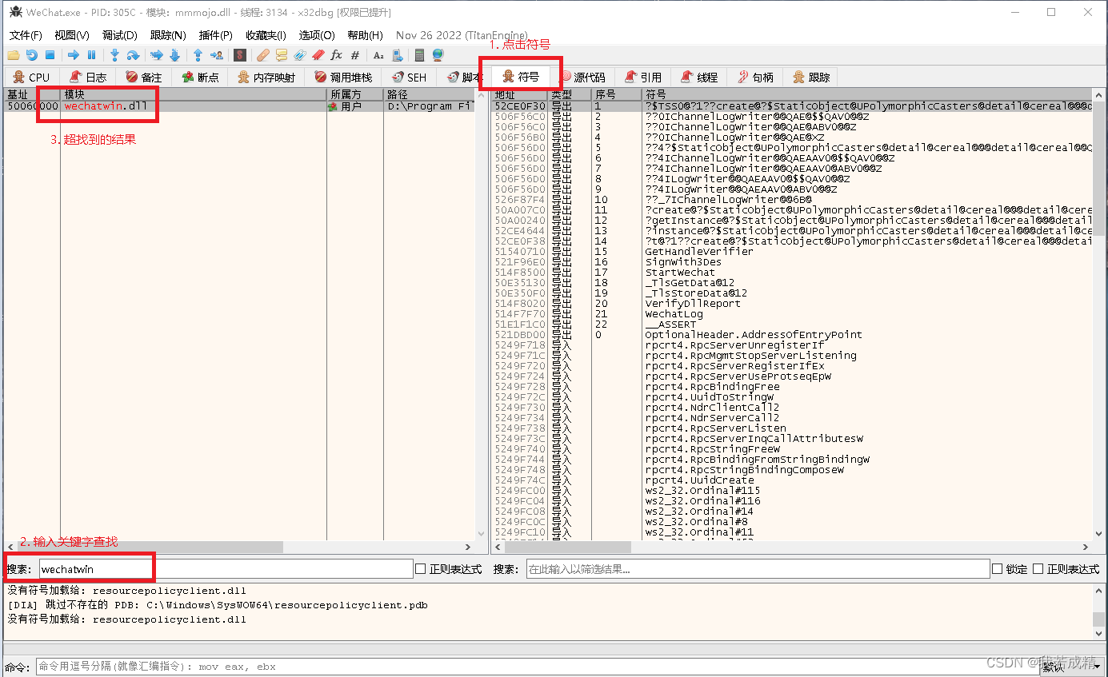Switch to the 日志 tab

point(87,78)
